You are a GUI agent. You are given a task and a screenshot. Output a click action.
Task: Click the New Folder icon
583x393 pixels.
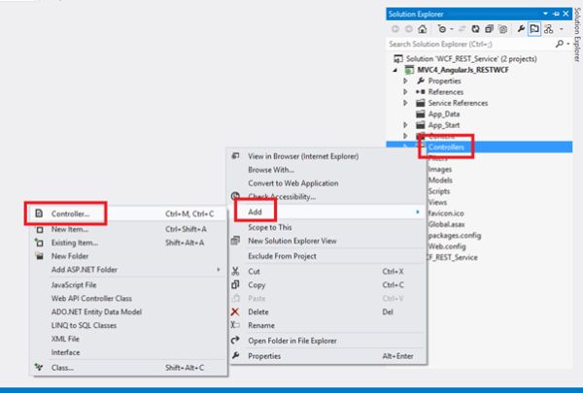click(39, 256)
